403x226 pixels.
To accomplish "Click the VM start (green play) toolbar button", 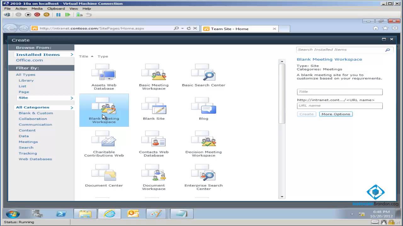I will (x=68, y=14).
